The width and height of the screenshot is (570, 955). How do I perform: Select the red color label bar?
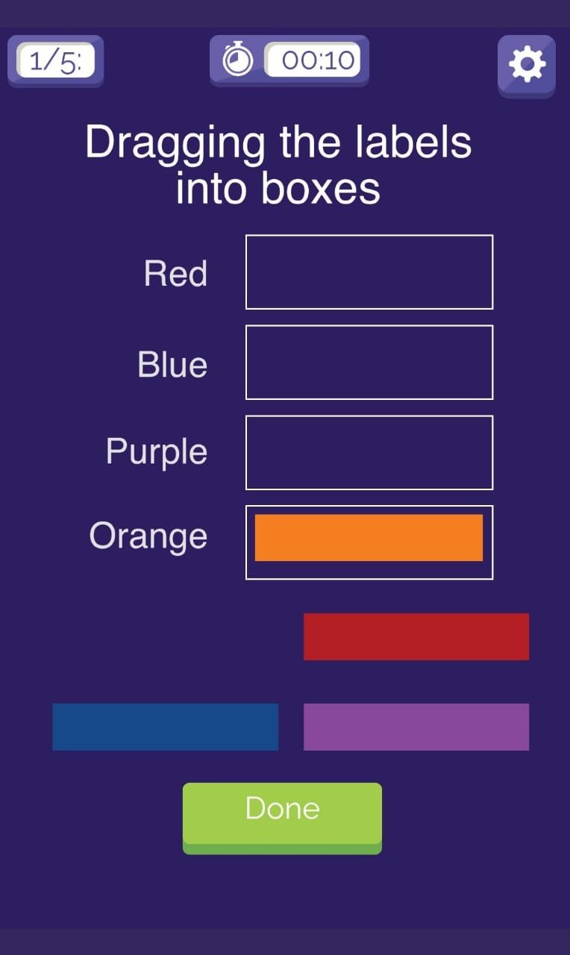coord(416,636)
